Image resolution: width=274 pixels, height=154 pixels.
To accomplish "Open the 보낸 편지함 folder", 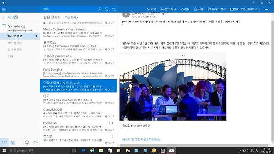I will click(15, 43).
